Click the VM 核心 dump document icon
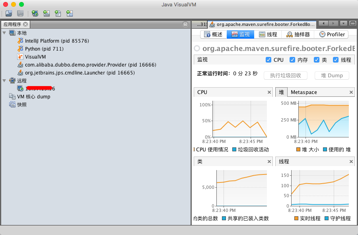358x235 pixels. [12, 96]
